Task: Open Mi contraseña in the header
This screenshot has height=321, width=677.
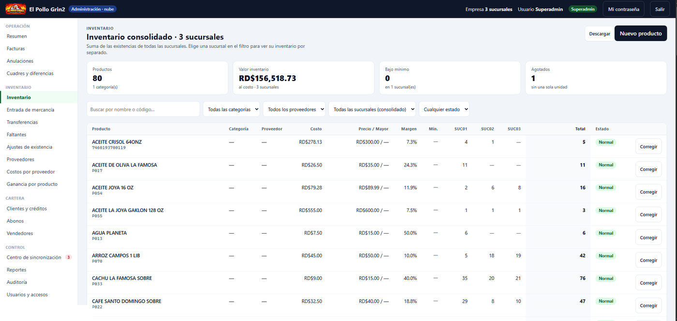Action: [623, 9]
